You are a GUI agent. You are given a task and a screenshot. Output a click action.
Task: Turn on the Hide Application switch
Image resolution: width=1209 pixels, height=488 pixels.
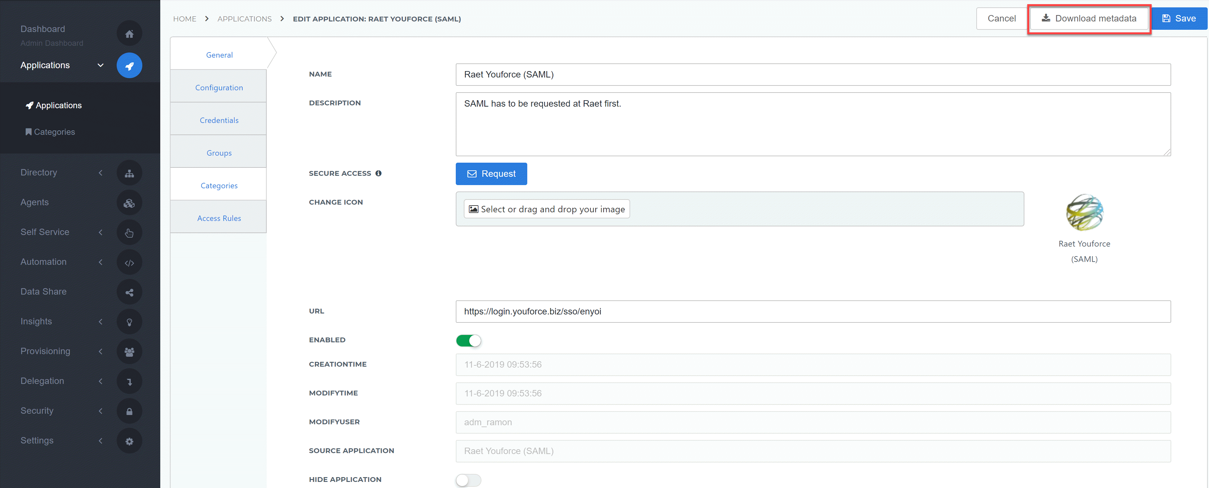tap(468, 480)
